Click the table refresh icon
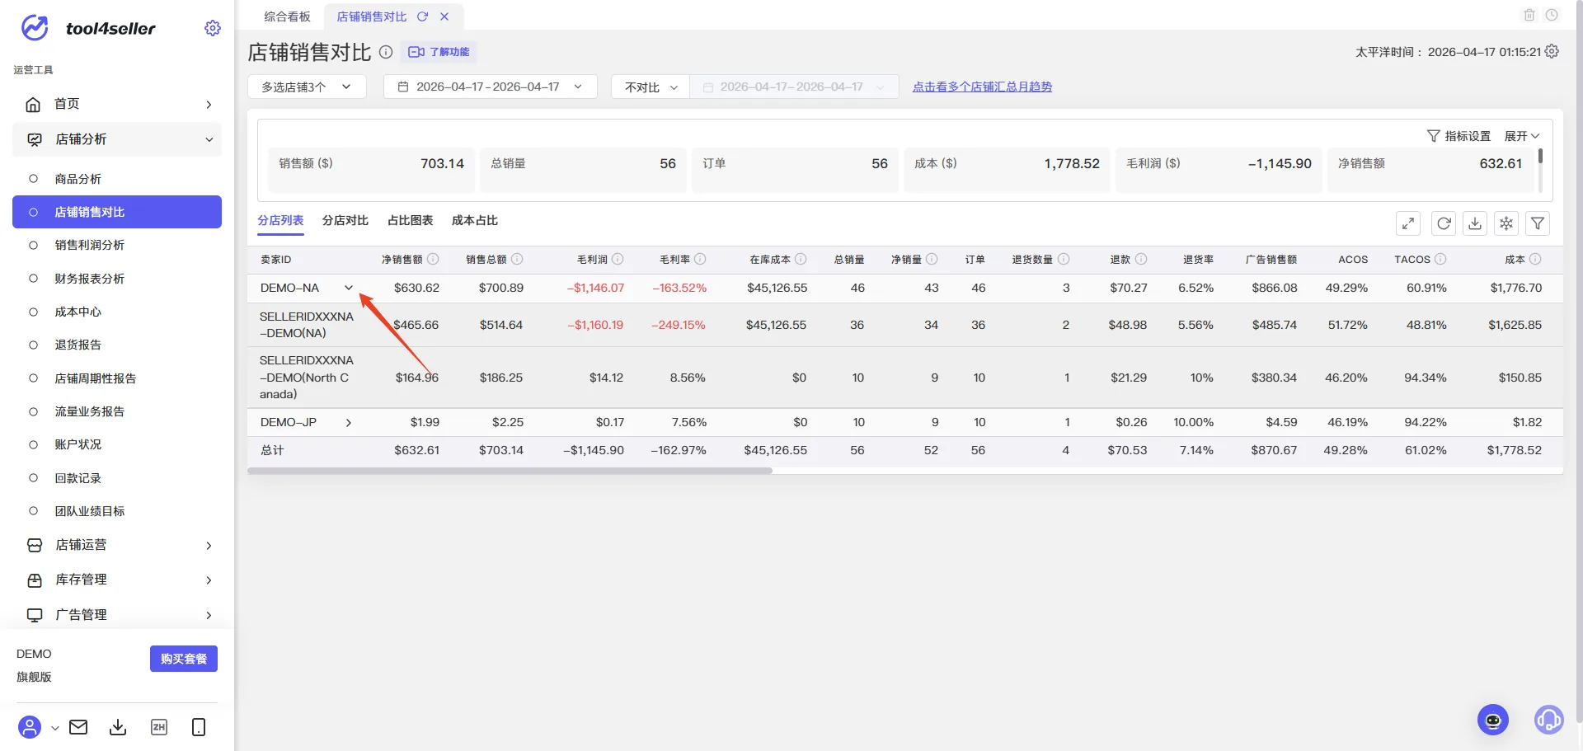 coord(1444,223)
